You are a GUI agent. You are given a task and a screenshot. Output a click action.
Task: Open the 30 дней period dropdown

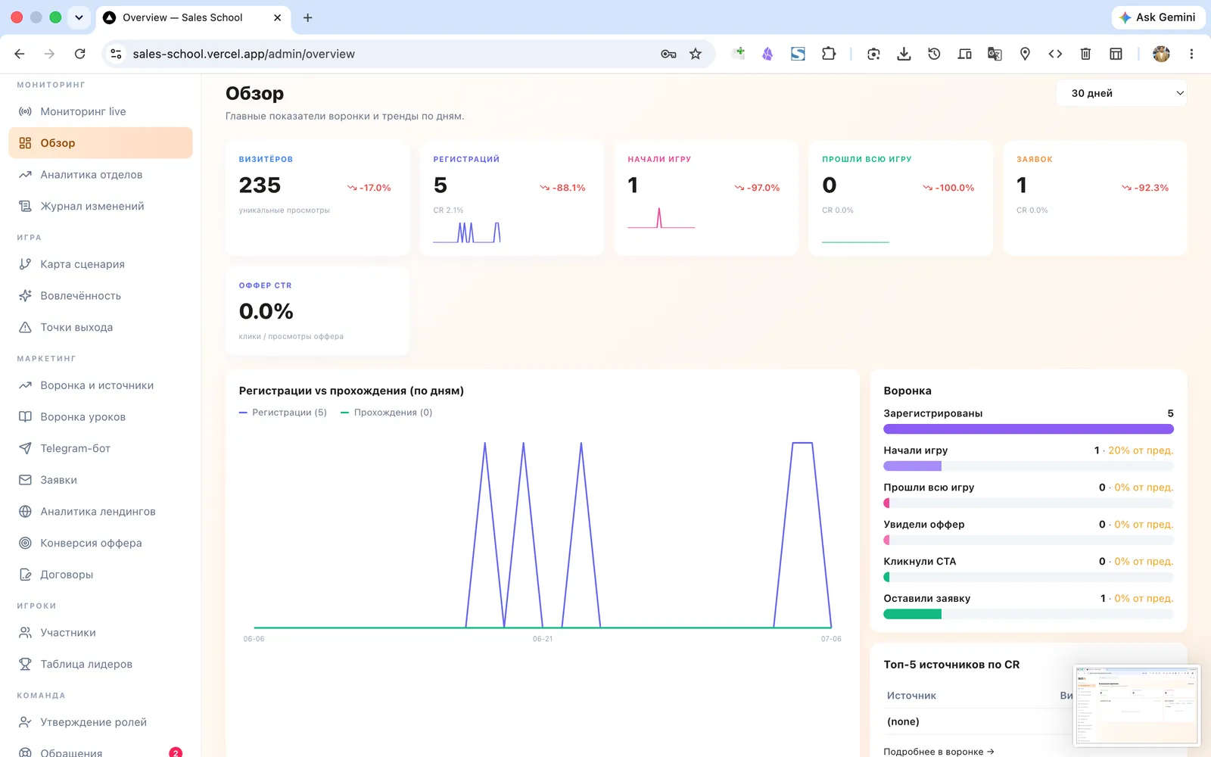[1121, 93]
